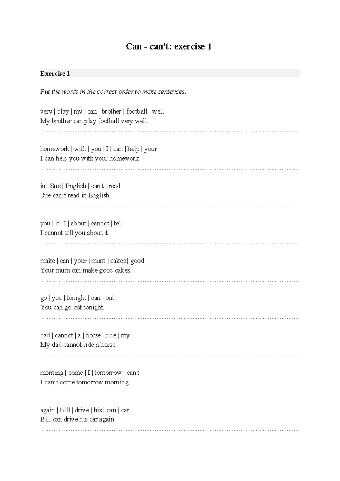Click the answer 'Bill can drive his car again'
The width and height of the screenshot is (340, 481).
pos(77,419)
